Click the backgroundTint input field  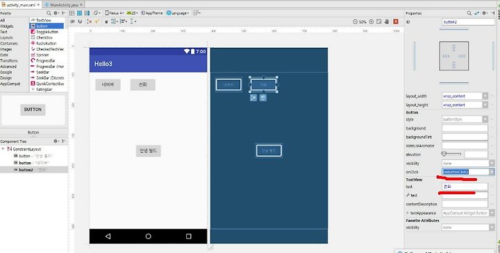click(465, 137)
